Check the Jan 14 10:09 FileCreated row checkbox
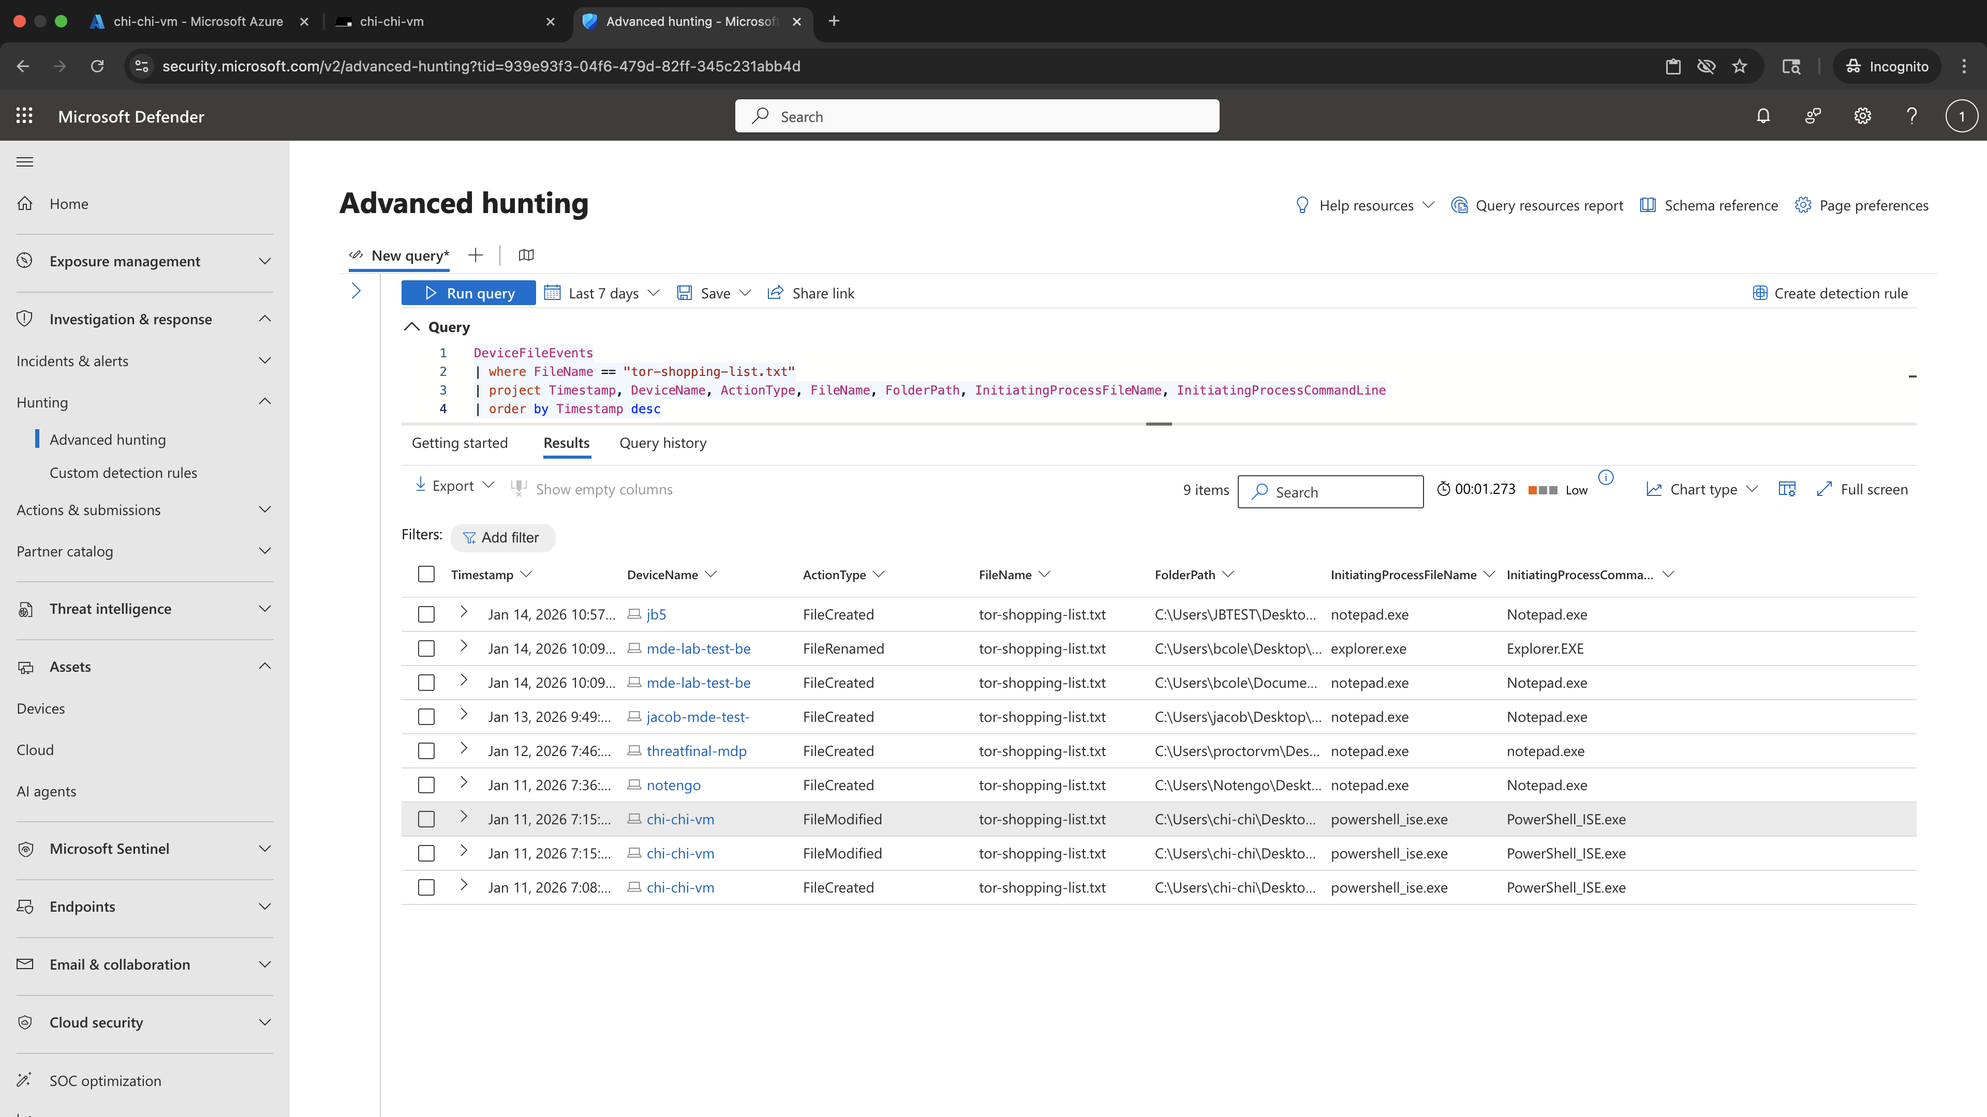Viewport: 1987px width, 1117px height. pos(426,683)
